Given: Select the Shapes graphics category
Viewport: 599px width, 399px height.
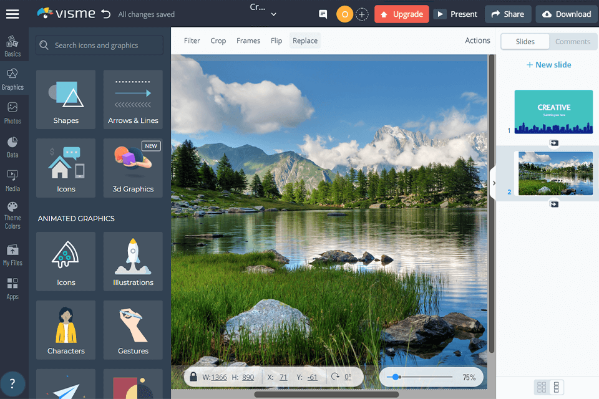Looking at the screenshot, I should coord(66,99).
